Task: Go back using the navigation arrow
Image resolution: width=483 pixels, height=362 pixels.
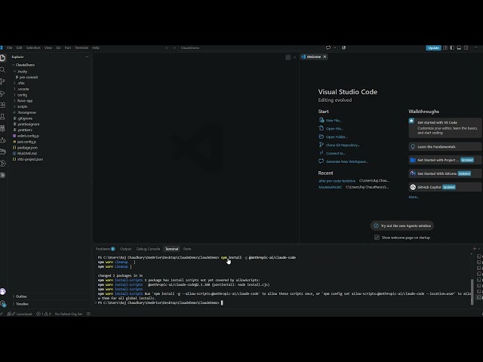Action: tap(168, 48)
